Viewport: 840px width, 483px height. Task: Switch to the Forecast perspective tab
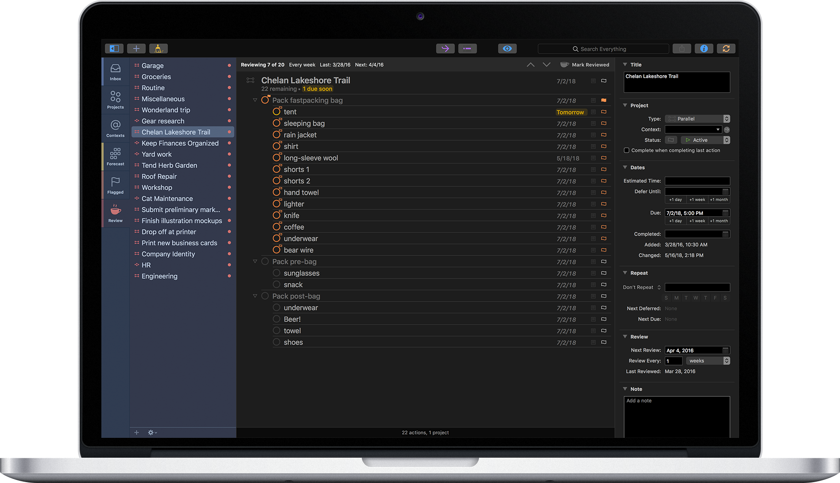pos(115,156)
